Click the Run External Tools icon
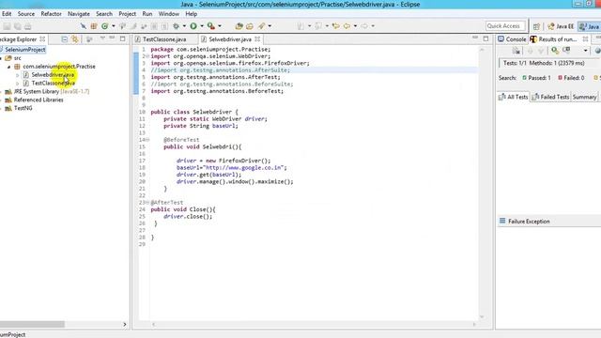601x338 pixels. click(210, 26)
